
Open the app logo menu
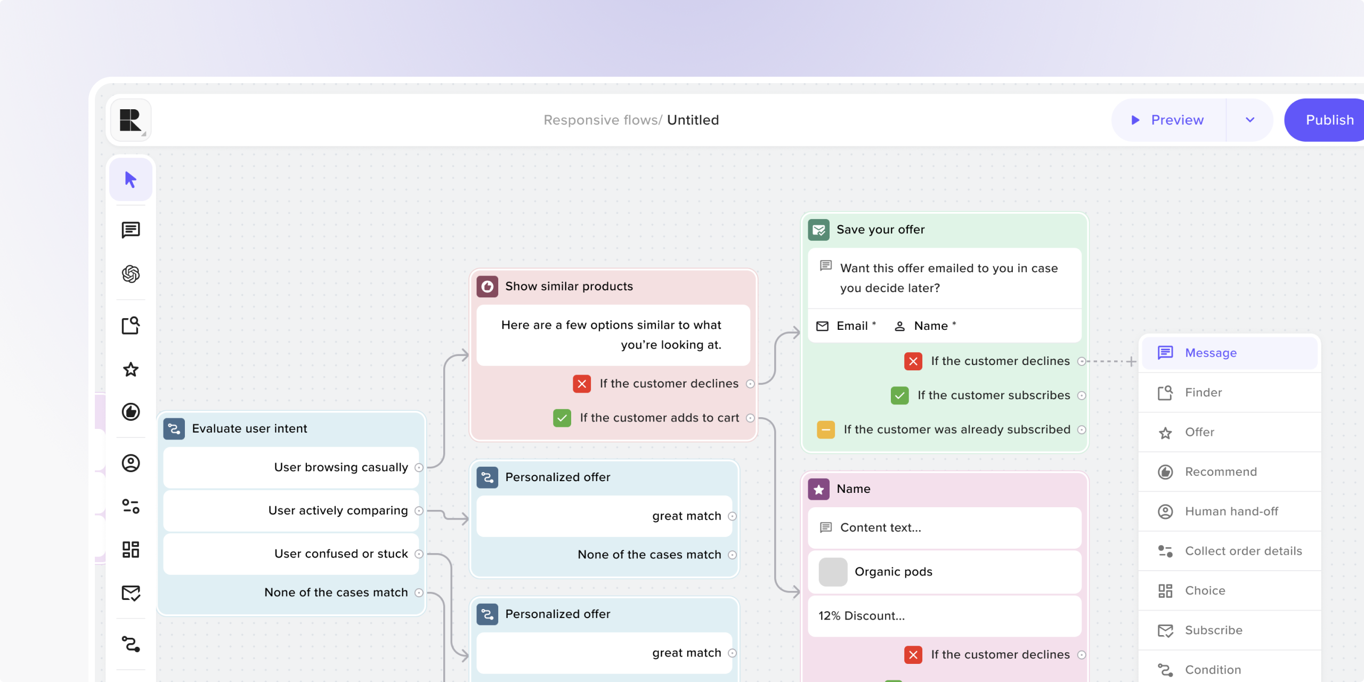point(131,120)
